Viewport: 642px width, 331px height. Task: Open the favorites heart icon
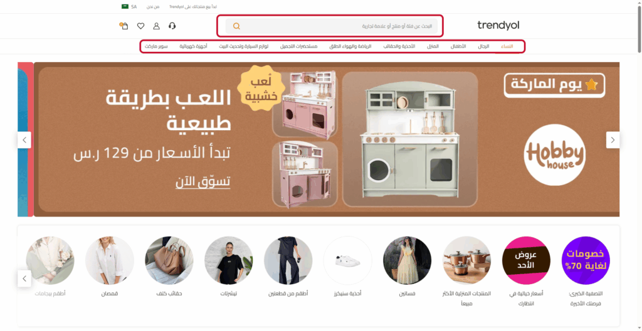(140, 26)
